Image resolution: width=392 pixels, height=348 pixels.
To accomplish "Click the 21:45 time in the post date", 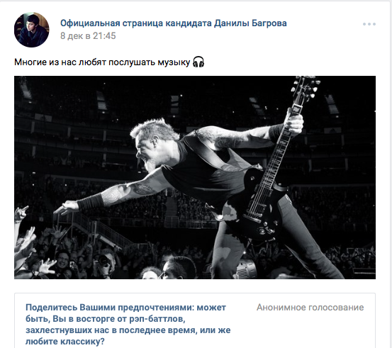I will 104,36.
